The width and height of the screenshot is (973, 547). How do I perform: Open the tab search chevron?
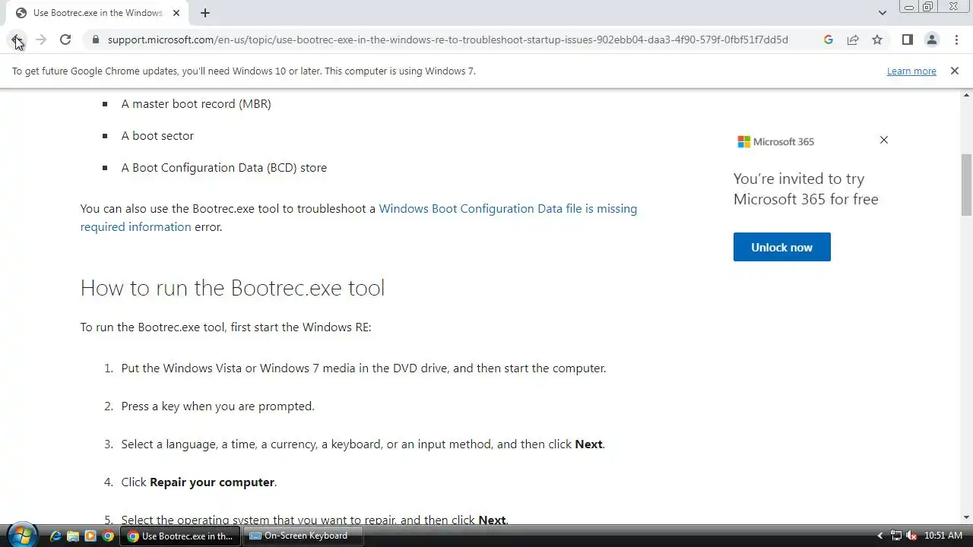click(x=882, y=13)
